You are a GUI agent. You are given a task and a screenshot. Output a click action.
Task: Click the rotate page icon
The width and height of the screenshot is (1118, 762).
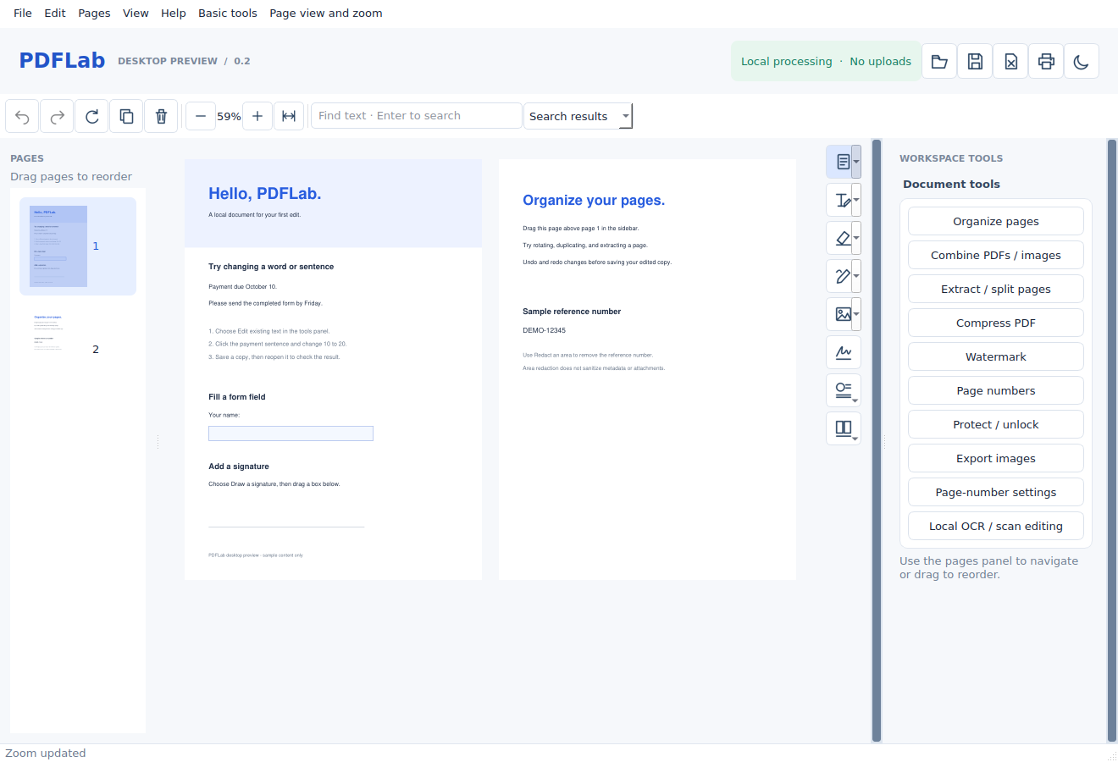[92, 117]
